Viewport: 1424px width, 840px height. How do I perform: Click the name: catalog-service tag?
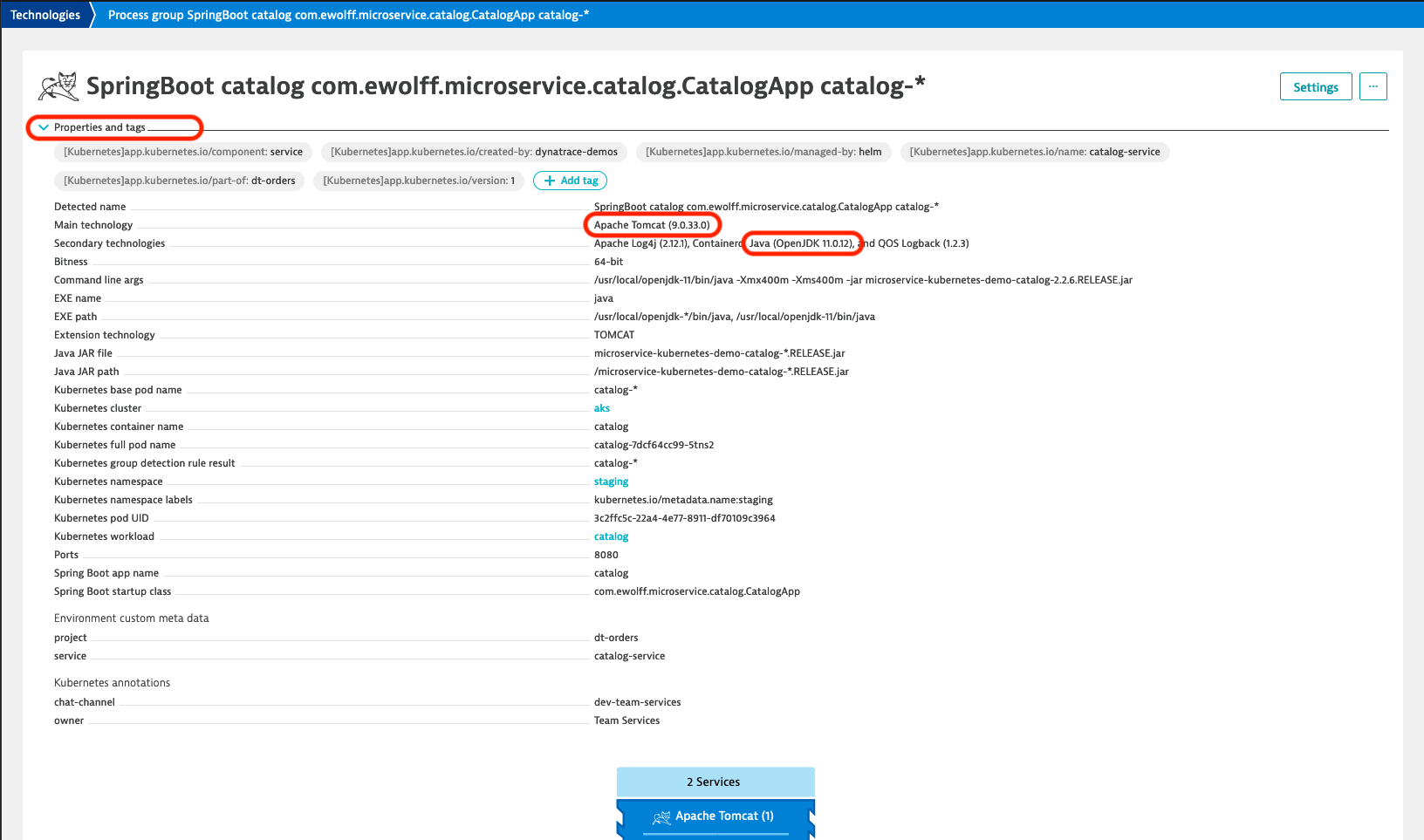coord(1035,152)
